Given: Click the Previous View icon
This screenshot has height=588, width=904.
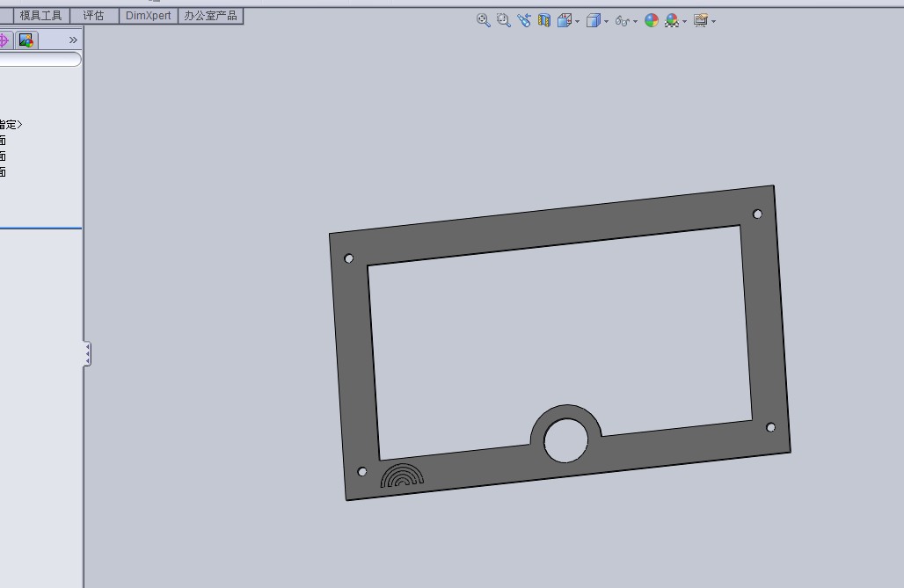Looking at the screenshot, I should click(523, 21).
